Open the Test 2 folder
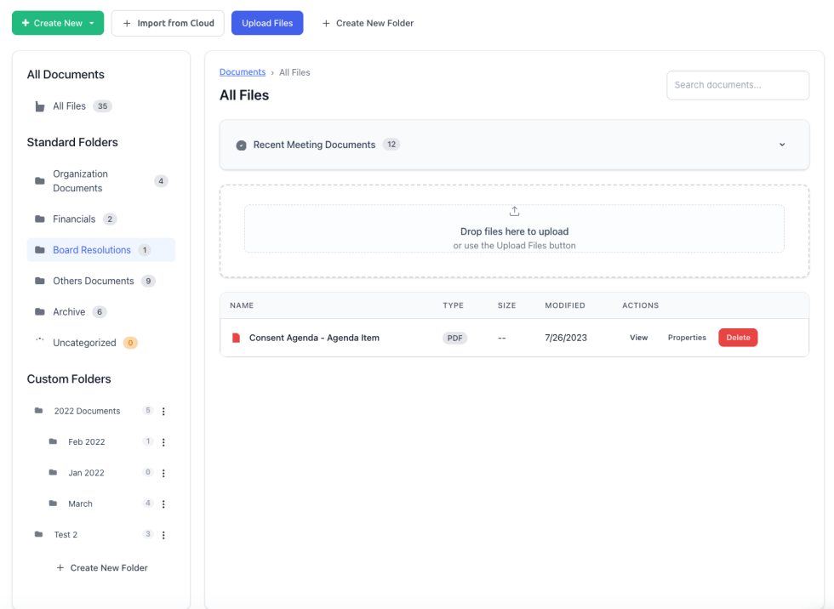This screenshot has height=609, width=834. 66,535
